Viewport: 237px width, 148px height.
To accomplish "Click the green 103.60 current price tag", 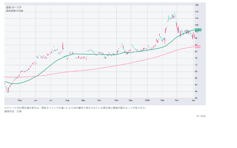I will [x=199, y=30].
